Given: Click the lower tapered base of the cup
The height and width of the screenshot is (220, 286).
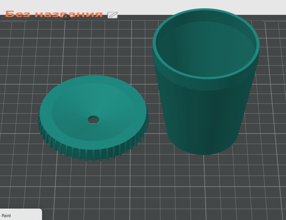Looking at the screenshot, I should pos(202,131).
